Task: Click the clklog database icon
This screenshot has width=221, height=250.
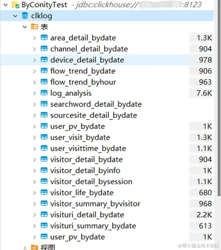Action: 25,15
